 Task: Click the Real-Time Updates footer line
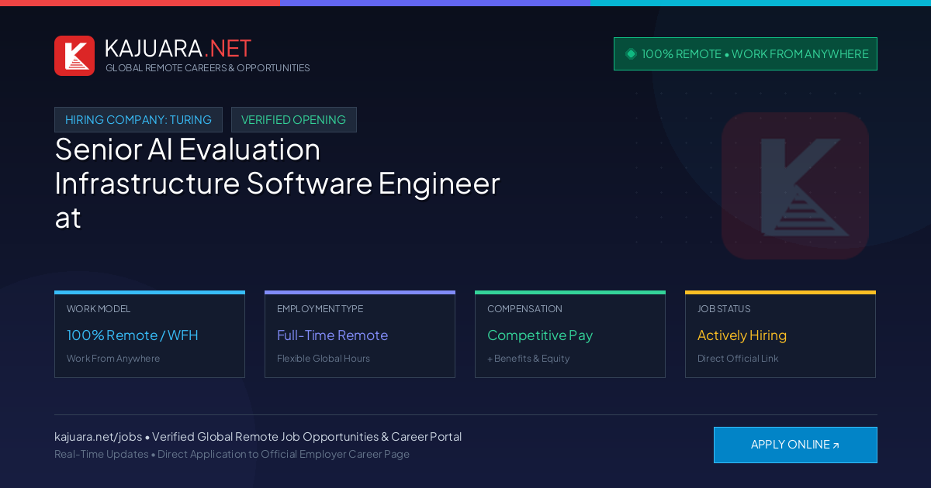232,454
